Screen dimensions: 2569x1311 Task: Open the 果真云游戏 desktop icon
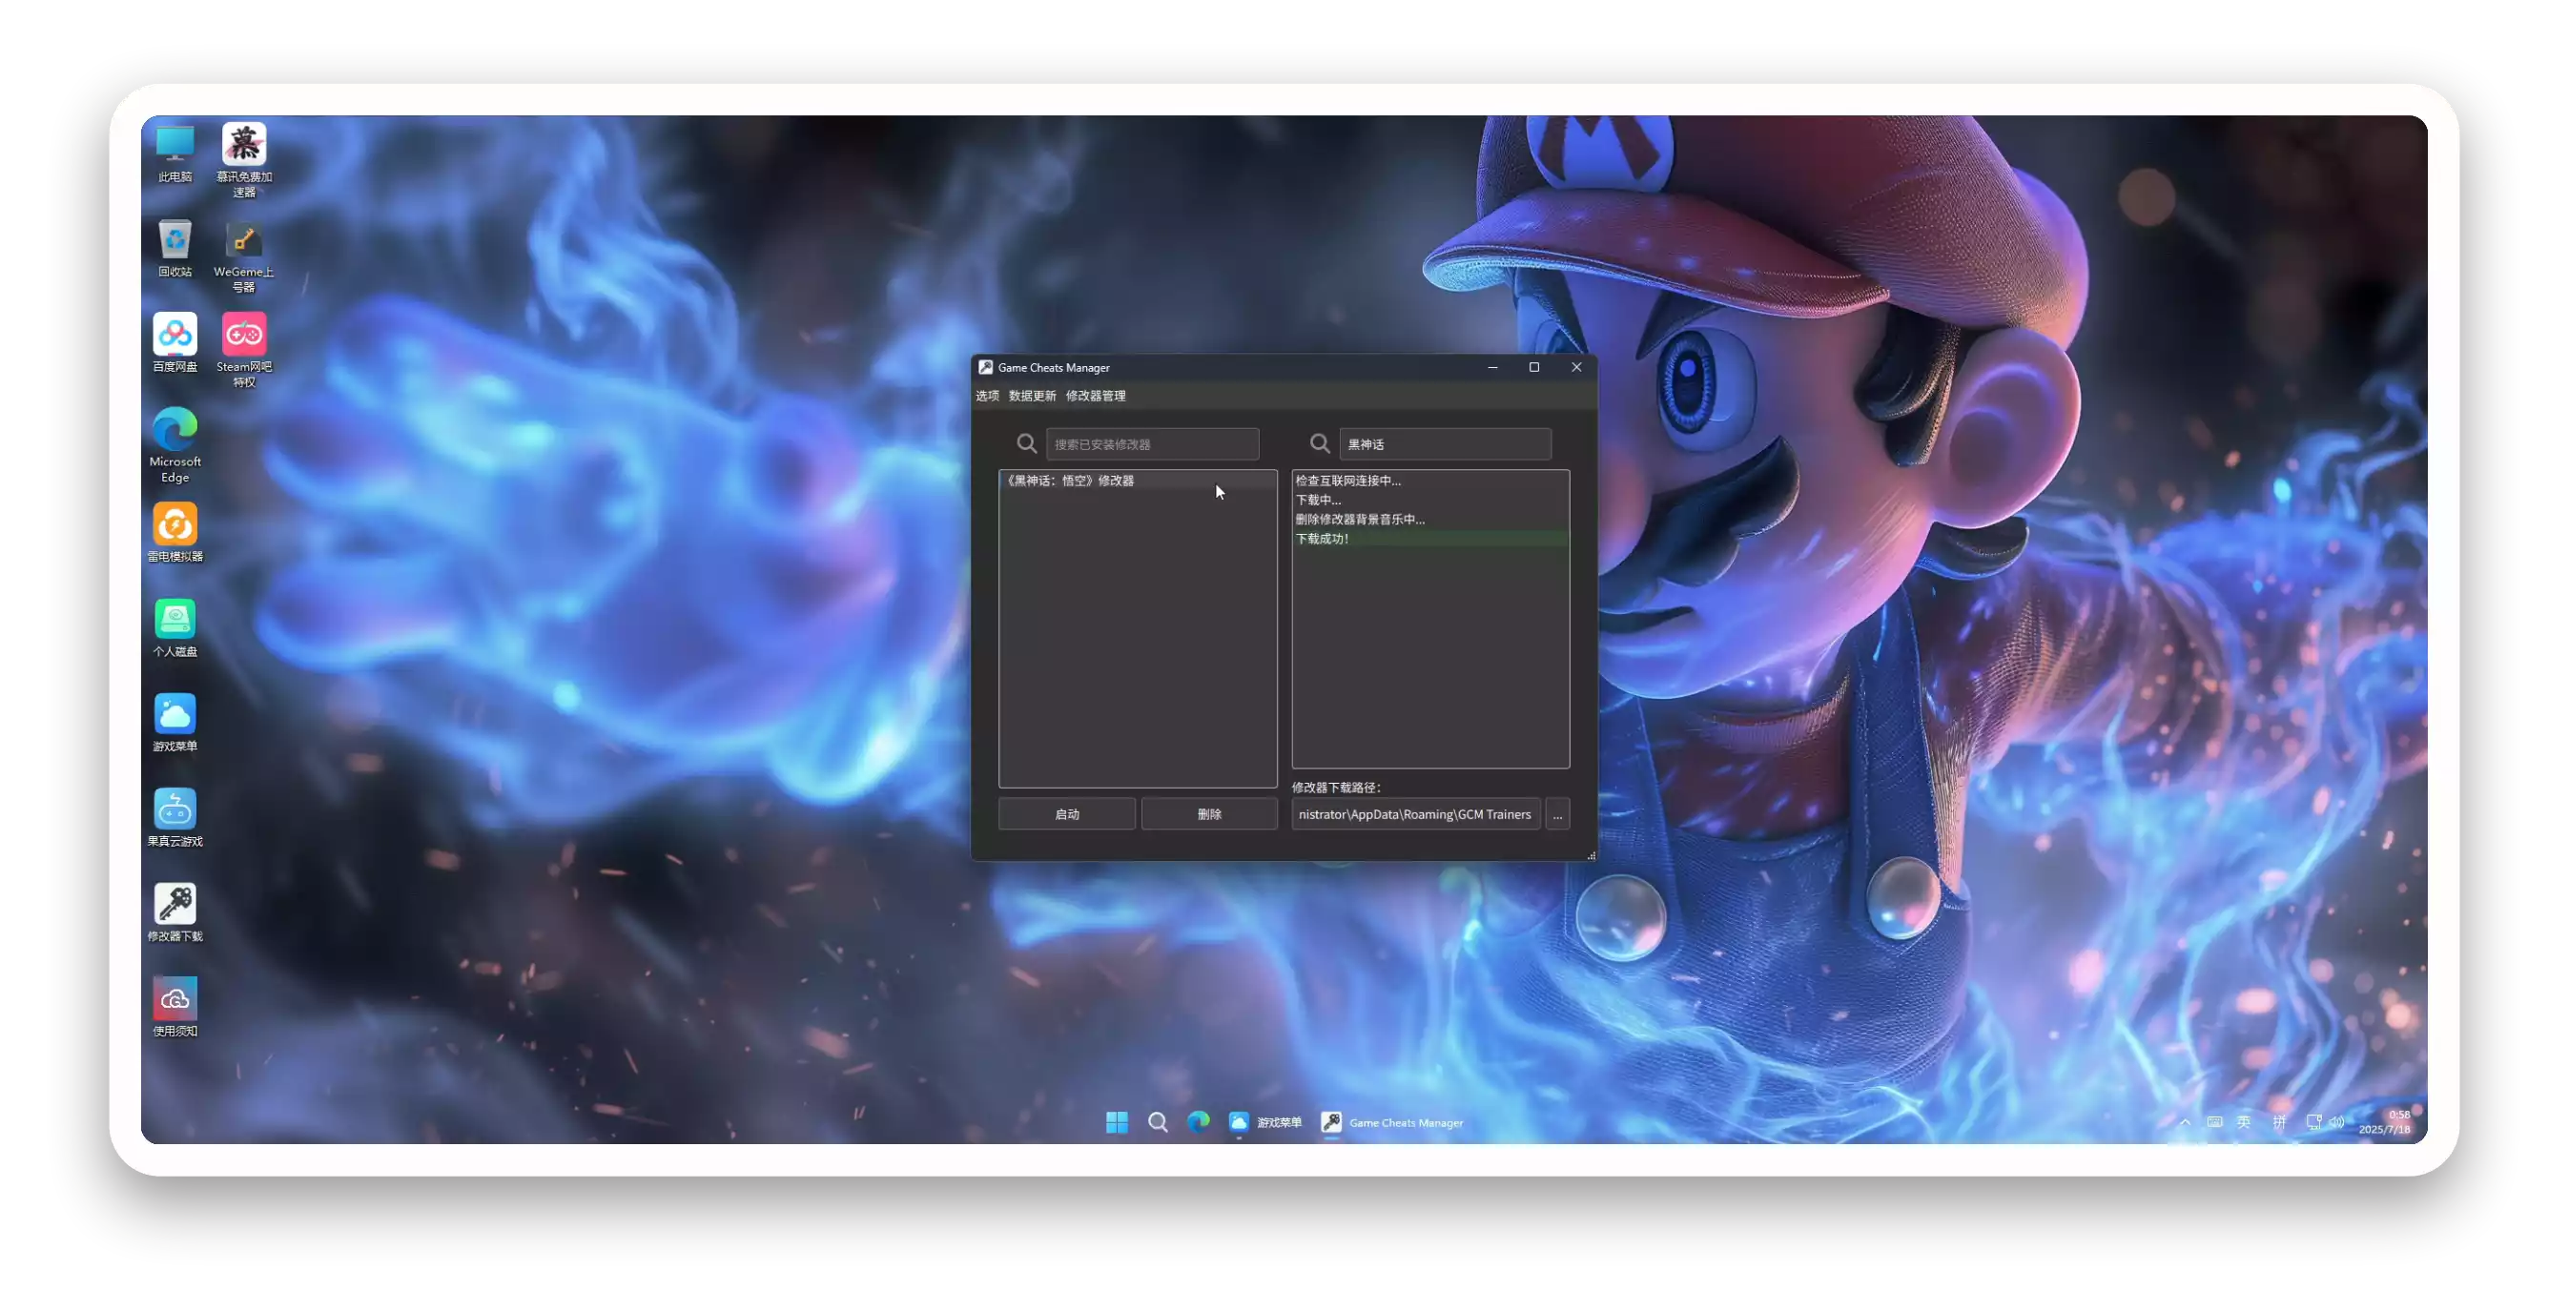tap(175, 816)
